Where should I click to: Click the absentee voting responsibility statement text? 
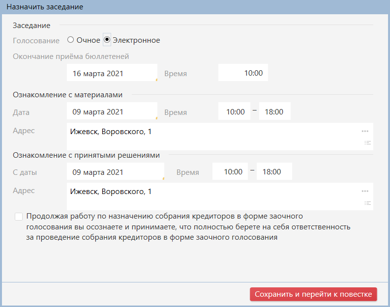click(x=188, y=227)
